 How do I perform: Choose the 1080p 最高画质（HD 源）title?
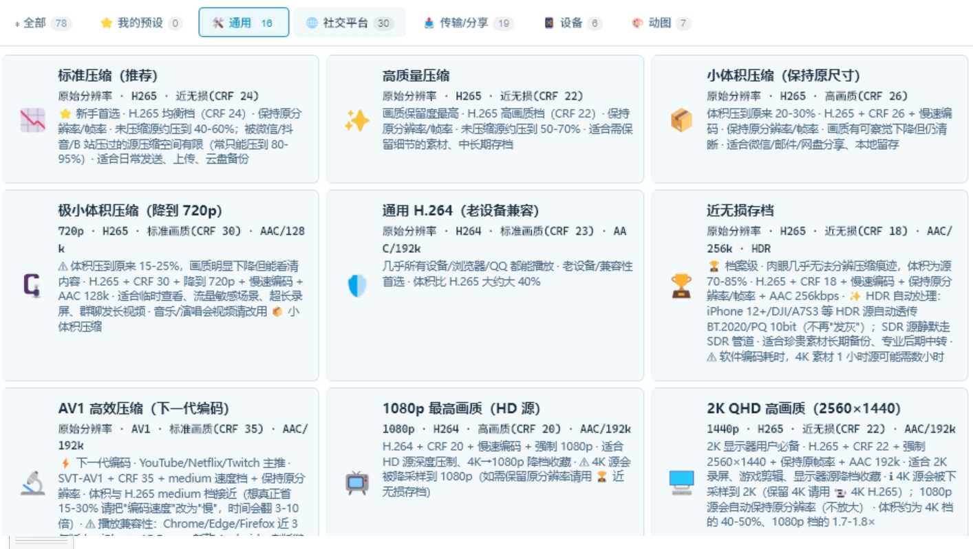point(462,408)
